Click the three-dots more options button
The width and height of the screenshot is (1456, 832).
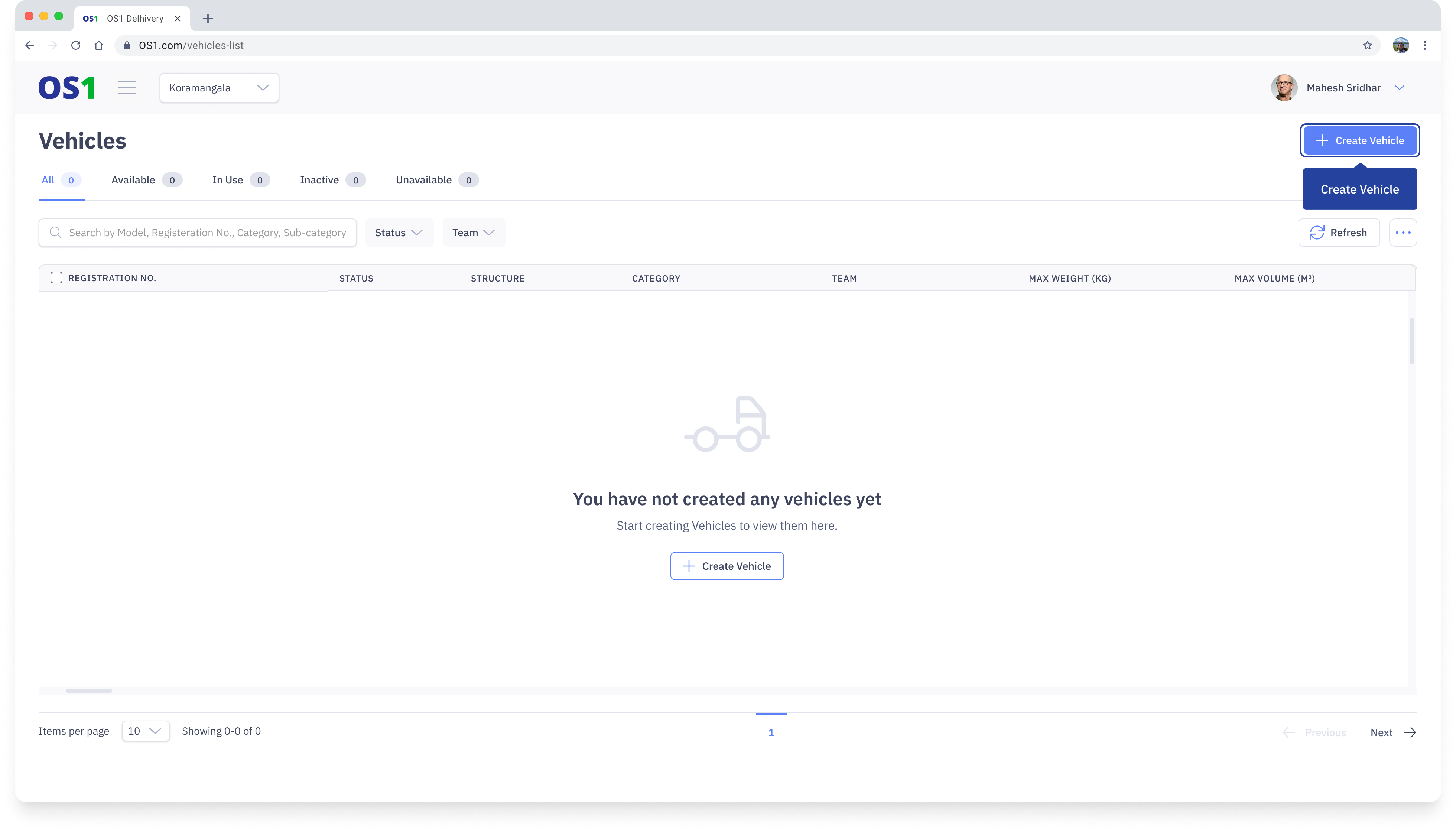(1403, 233)
